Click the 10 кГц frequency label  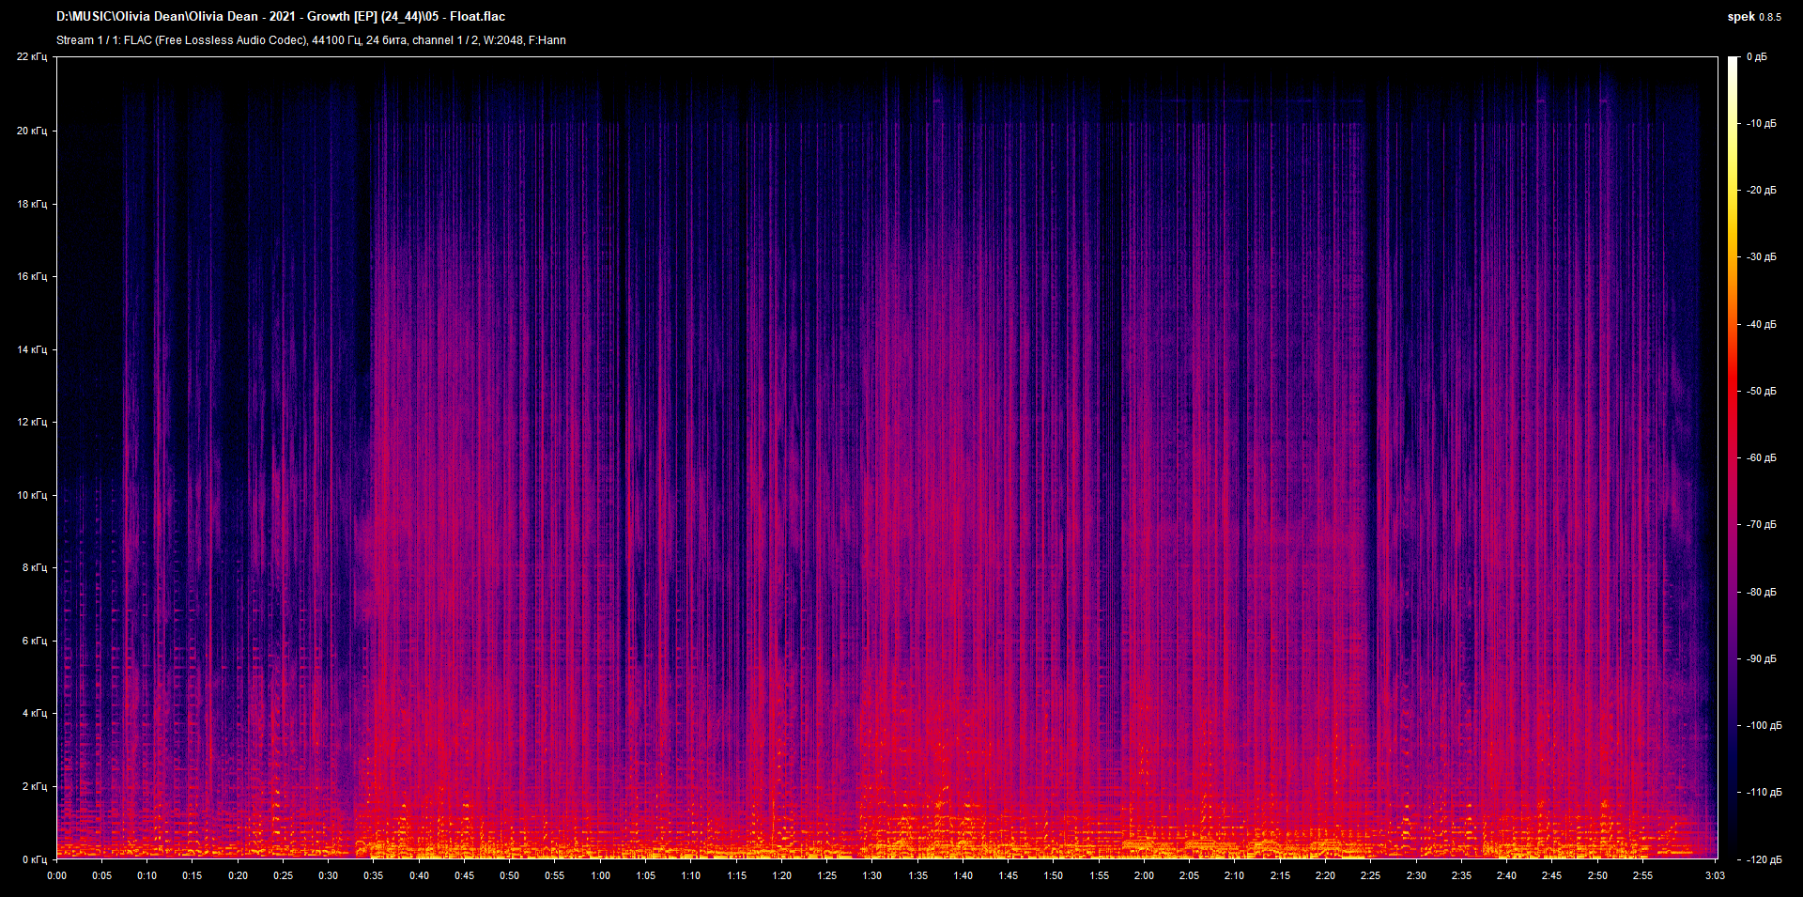click(x=32, y=495)
